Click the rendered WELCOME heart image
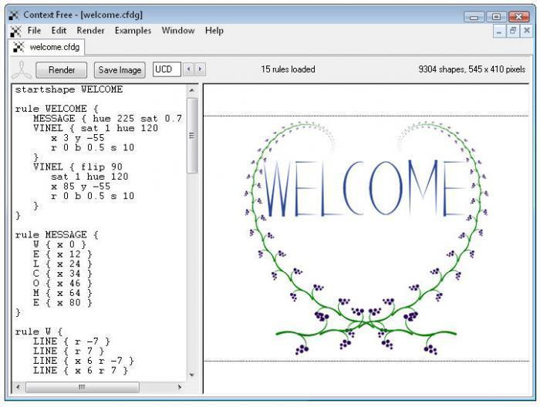This screenshot has width=540, height=407. click(366, 239)
